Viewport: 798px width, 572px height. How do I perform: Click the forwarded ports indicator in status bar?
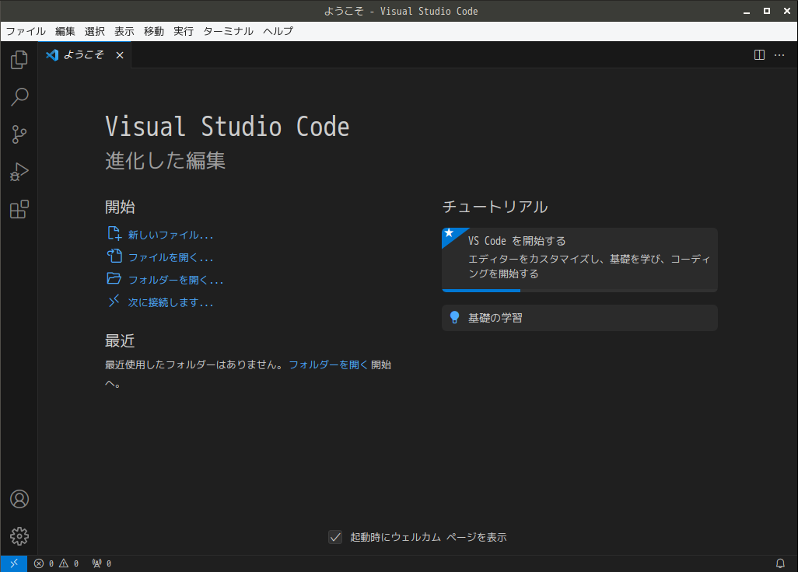(101, 563)
